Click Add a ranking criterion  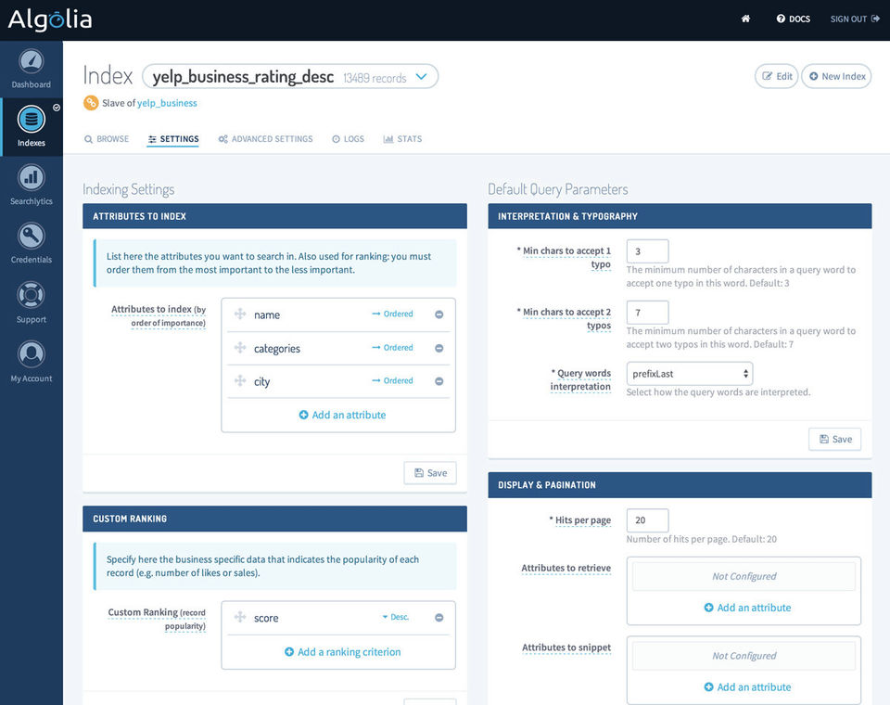tap(342, 652)
